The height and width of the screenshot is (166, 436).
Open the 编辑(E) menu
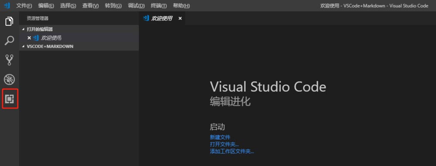46,6
